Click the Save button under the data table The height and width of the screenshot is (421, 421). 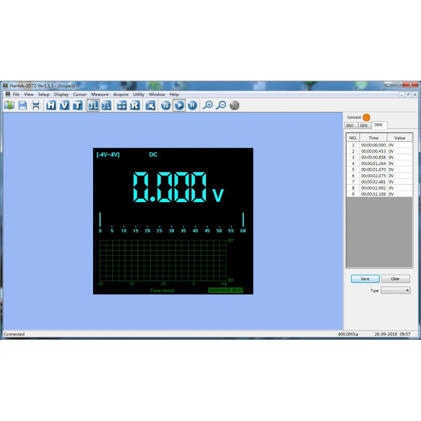coord(365,279)
